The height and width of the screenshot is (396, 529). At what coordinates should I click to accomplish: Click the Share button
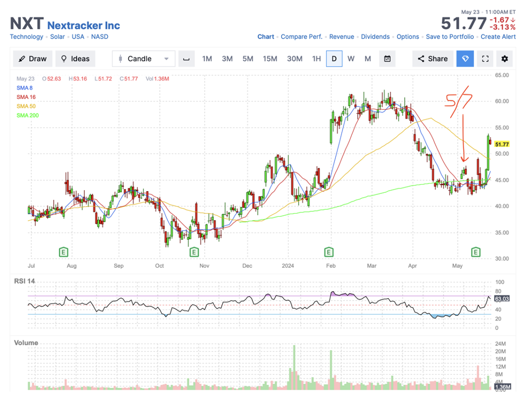click(x=433, y=58)
